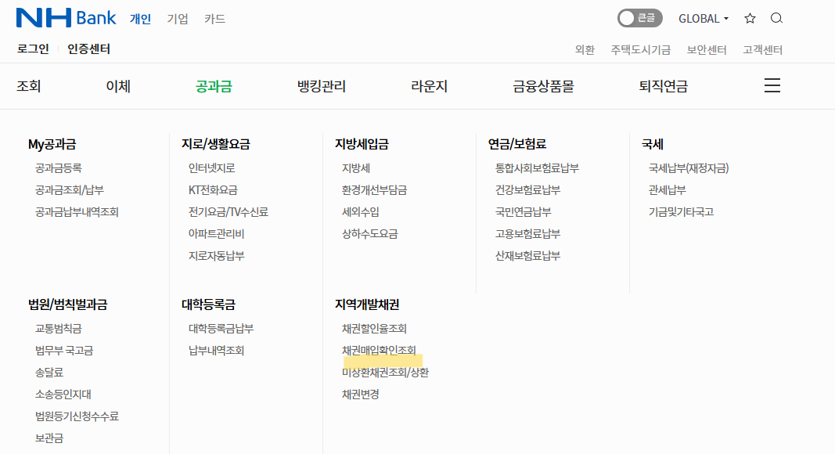Open the 인증센터 page
Screen dimensions: 835x454
coord(88,49)
